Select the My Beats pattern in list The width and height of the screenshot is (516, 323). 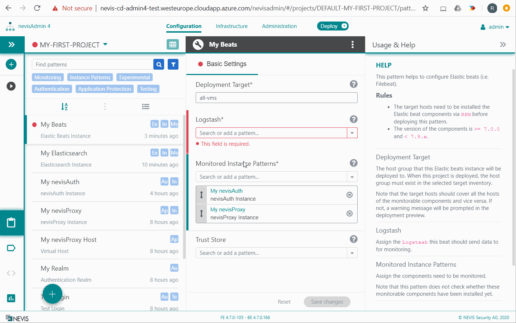point(105,130)
